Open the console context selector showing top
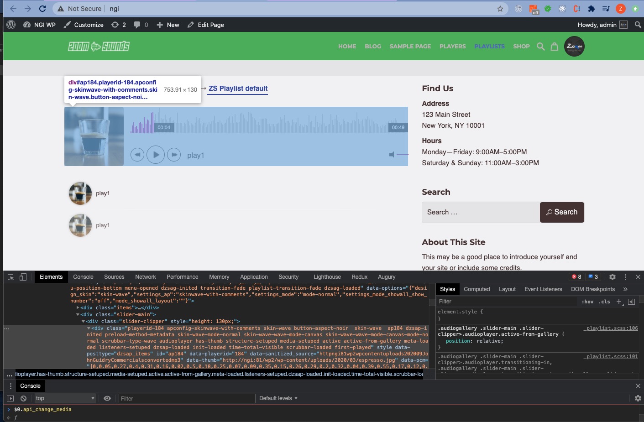The width and height of the screenshot is (644, 422). point(65,398)
